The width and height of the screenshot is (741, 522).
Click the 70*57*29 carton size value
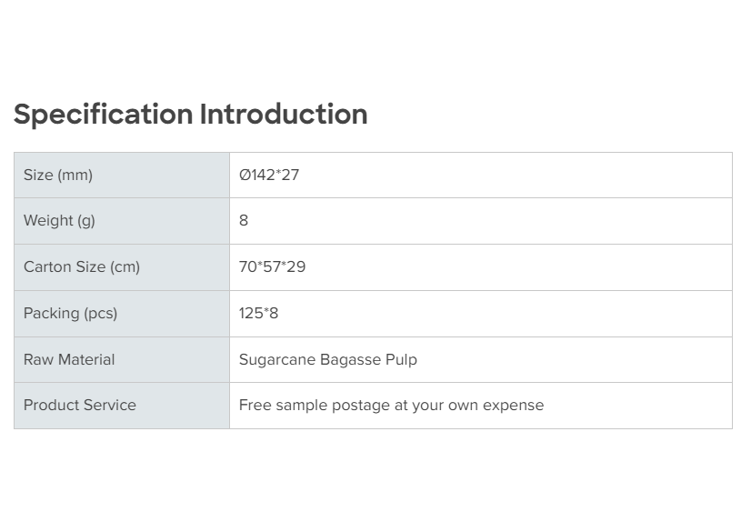point(273,266)
